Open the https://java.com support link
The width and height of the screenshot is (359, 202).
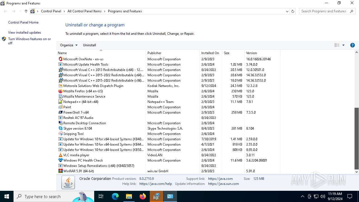[x=220, y=179]
